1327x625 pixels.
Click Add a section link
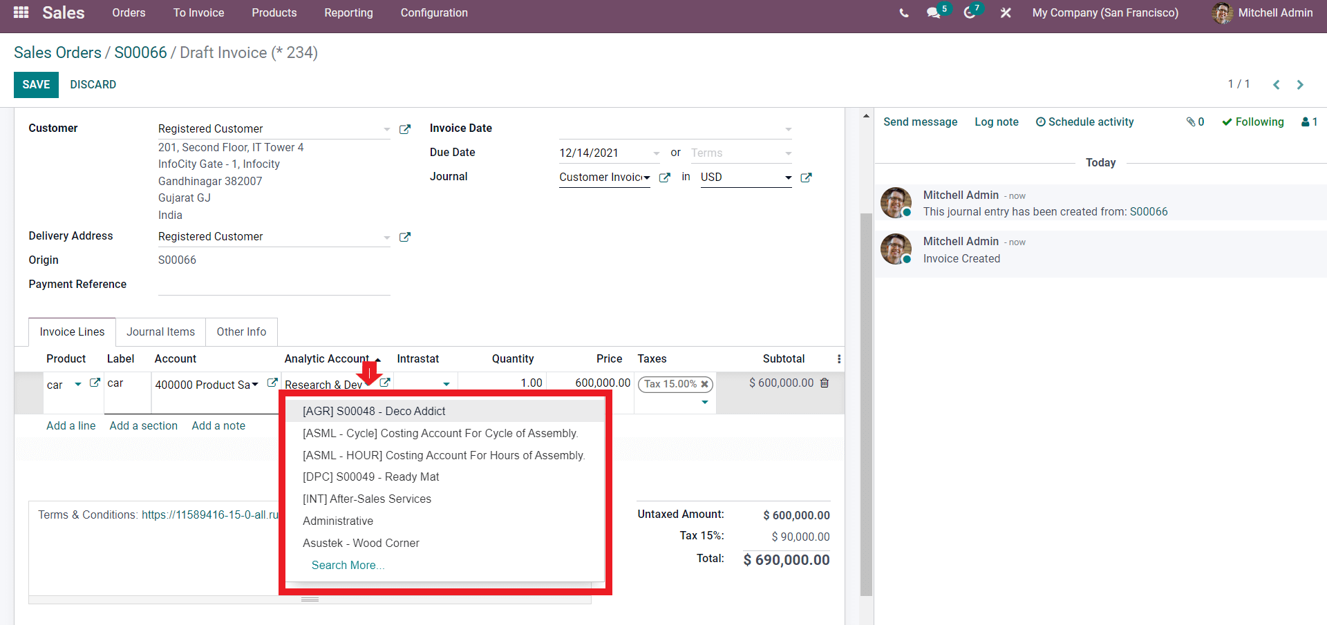pos(144,426)
